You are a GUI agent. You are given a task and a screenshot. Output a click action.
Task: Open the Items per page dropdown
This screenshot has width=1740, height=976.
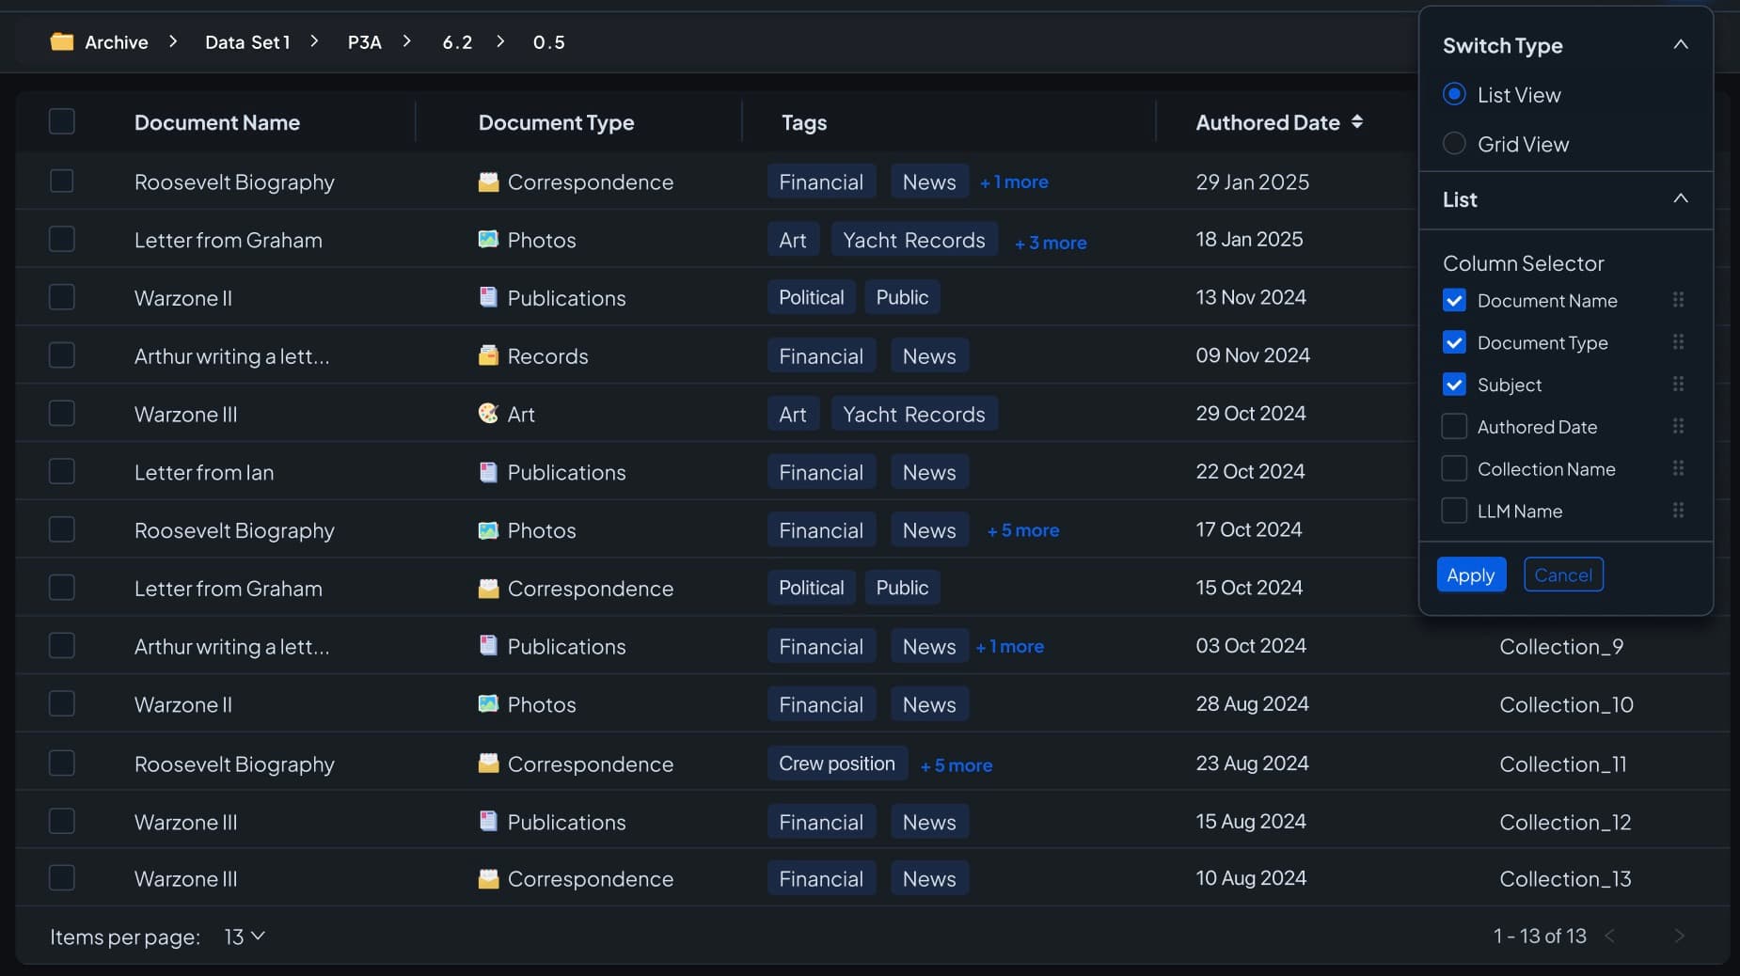[245, 937]
